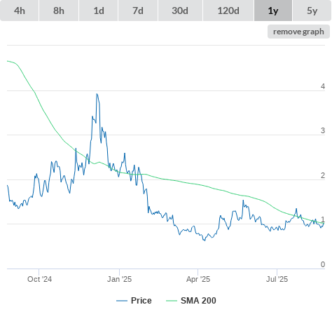The height and width of the screenshot is (319, 332).
Task: Select the 7d range tab
Action: click(x=138, y=11)
